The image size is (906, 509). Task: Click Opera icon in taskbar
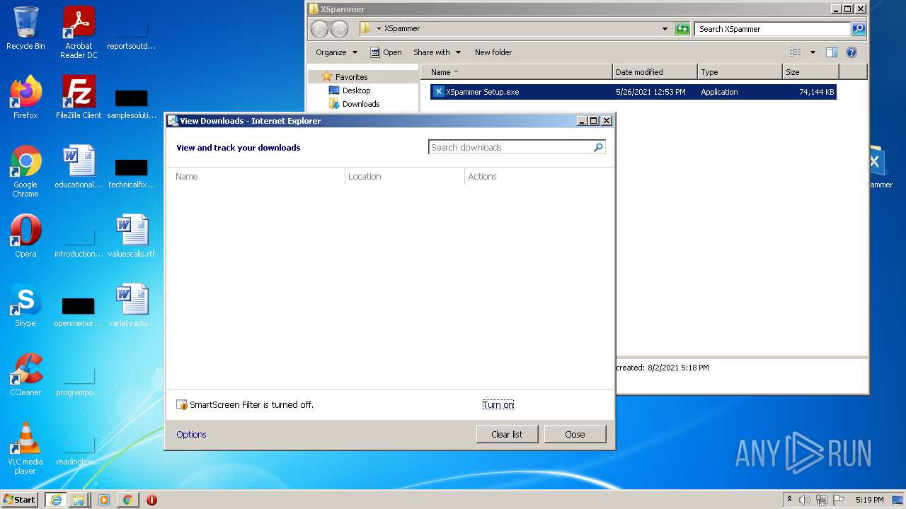(151, 500)
